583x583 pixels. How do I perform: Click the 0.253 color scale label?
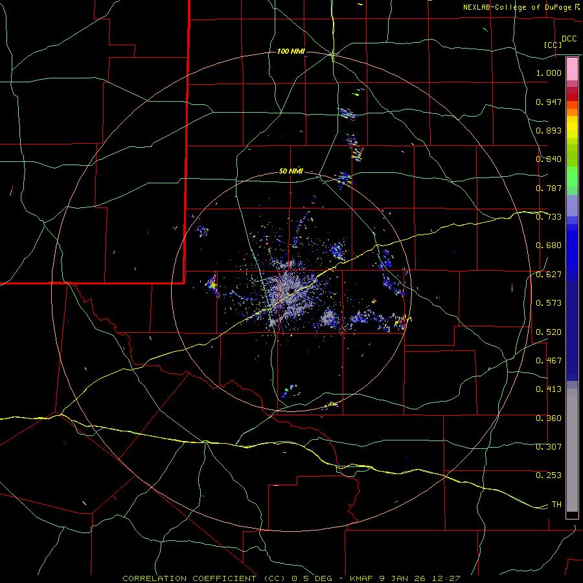(549, 475)
